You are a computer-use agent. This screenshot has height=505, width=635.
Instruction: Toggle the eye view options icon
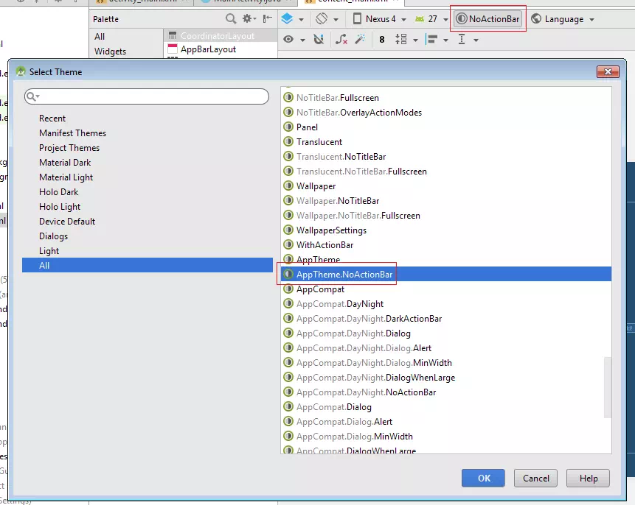288,40
